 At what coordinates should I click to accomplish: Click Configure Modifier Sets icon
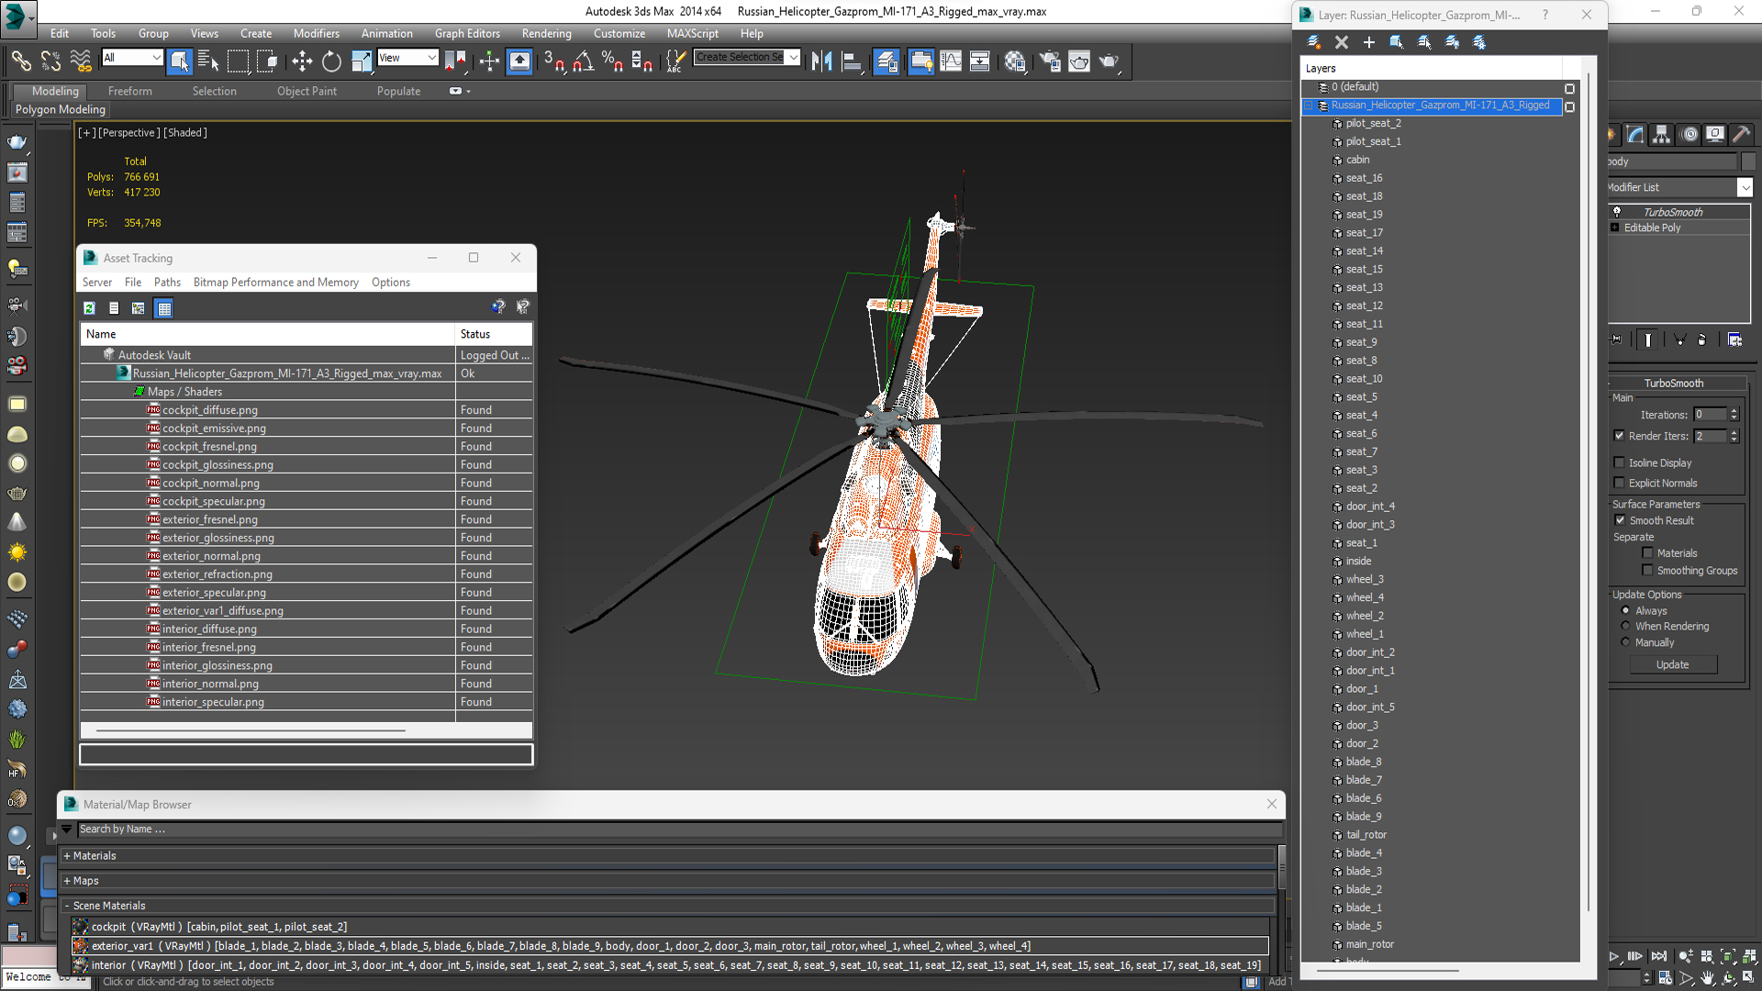click(x=1734, y=340)
